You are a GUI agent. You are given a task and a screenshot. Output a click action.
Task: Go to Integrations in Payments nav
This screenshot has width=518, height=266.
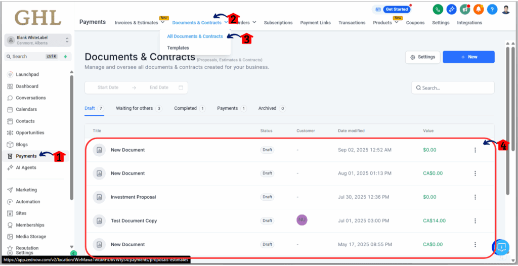469,23
